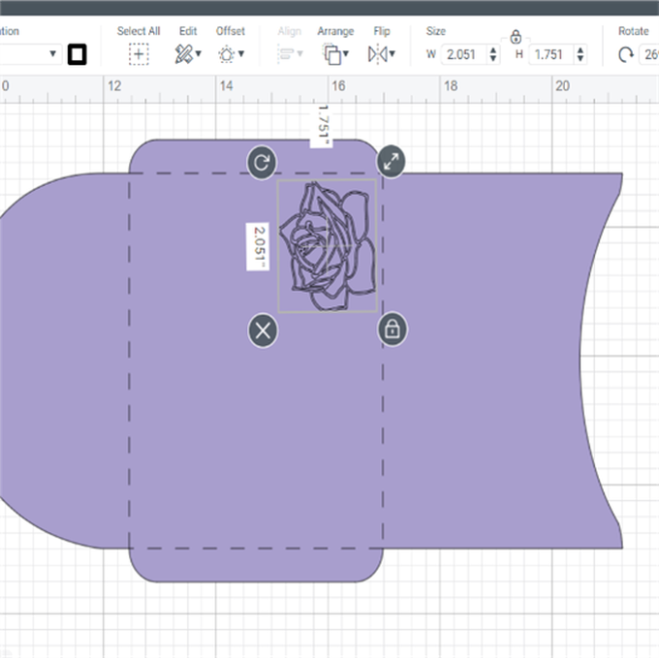
Task: Click the 1.751" dimension label
Action: (322, 125)
